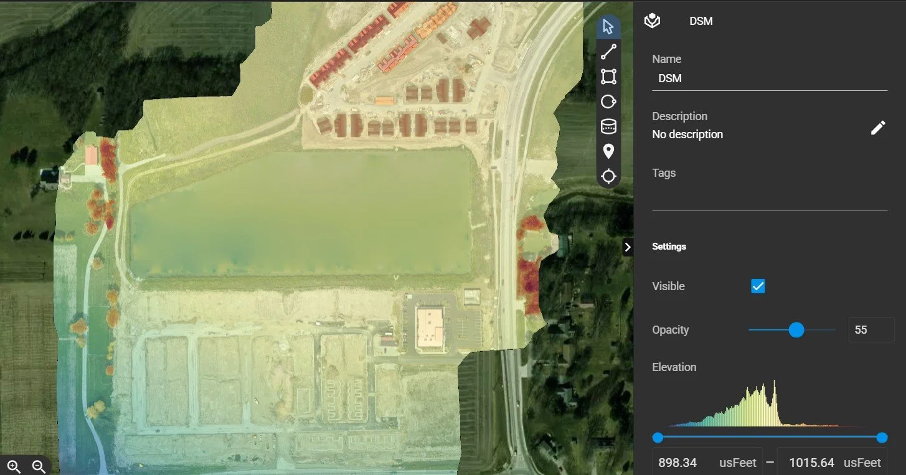The height and width of the screenshot is (475, 906).
Task: Click the minimum elevation field 898.34
Action: coord(707,462)
